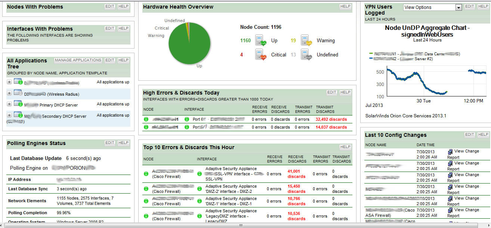Click the Transmit Discards header in High Errors table

[x=325, y=109]
